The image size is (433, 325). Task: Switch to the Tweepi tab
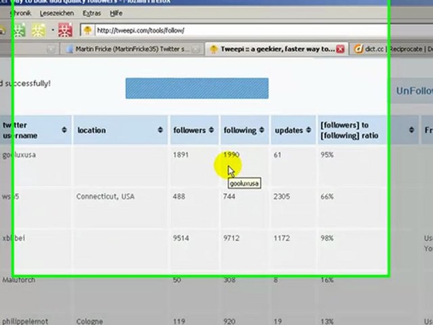coord(277,49)
